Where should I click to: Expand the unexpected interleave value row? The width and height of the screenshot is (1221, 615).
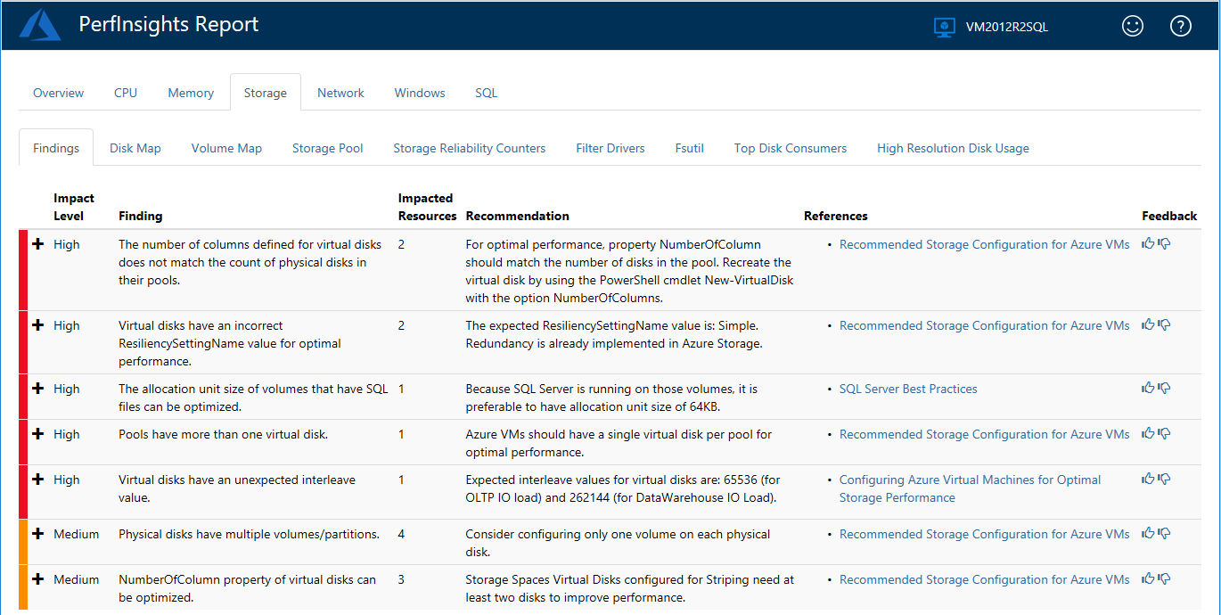tap(37, 480)
